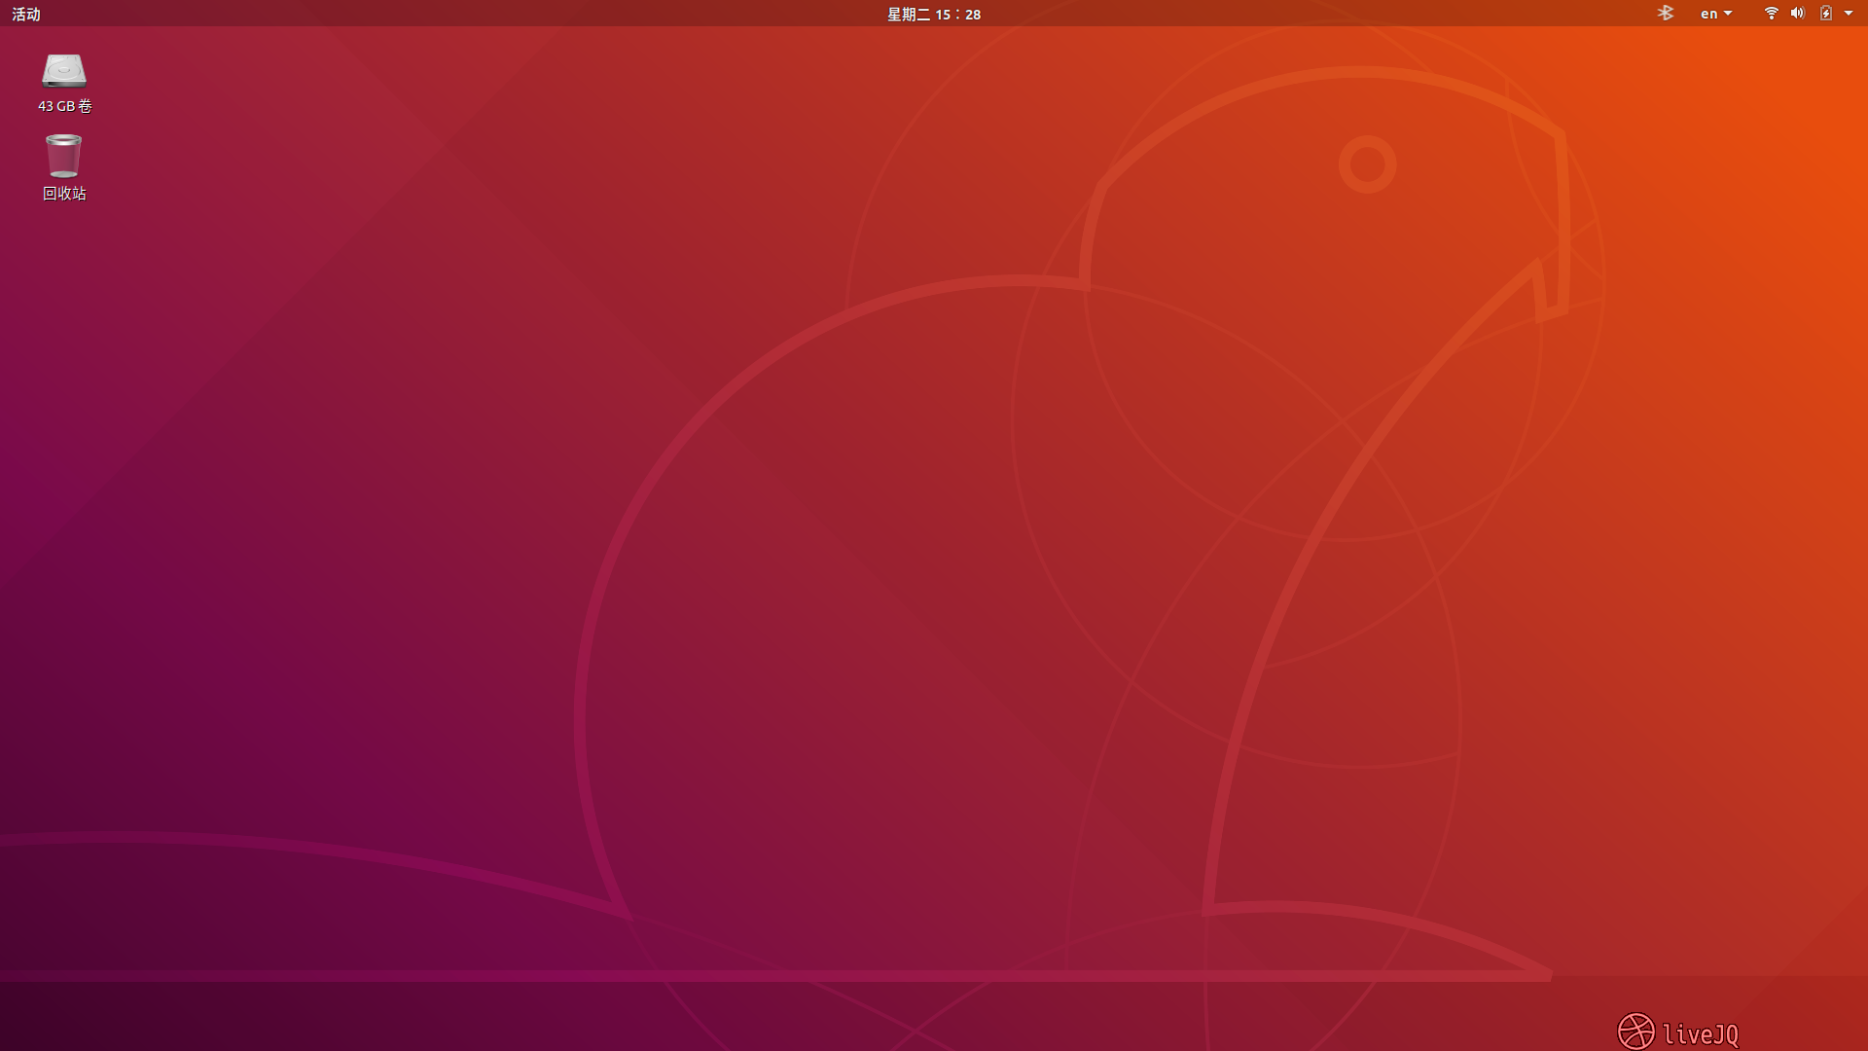Click the 43 GB 卷 label

[x=64, y=106]
